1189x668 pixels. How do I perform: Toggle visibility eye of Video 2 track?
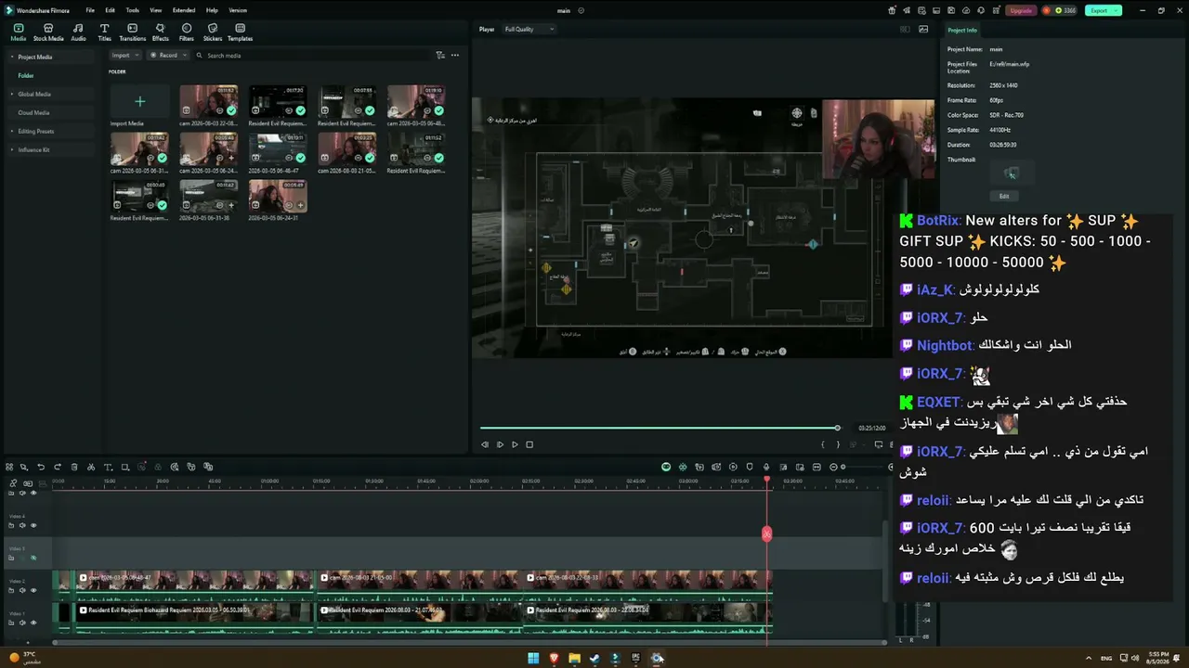33,590
